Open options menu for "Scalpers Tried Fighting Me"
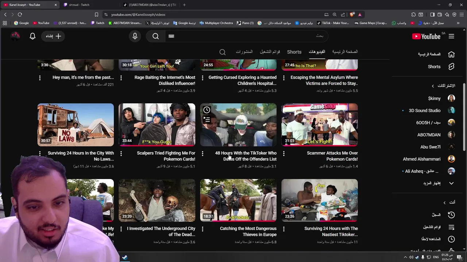This screenshot has width=467, height=262. (121, 154)
